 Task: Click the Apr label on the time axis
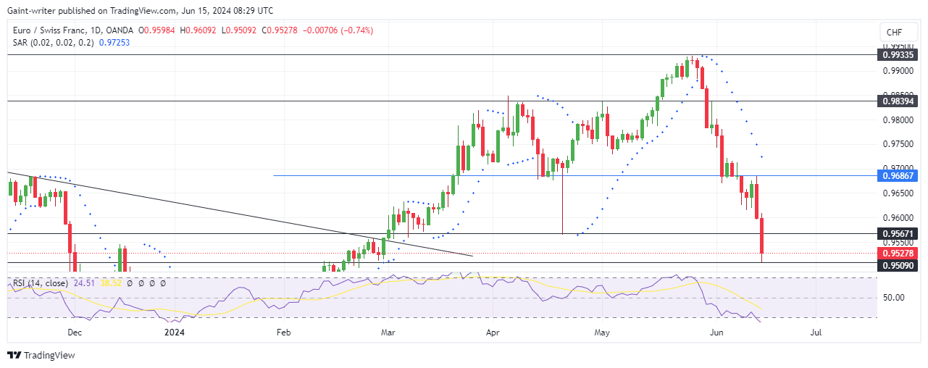pos(493,333)
